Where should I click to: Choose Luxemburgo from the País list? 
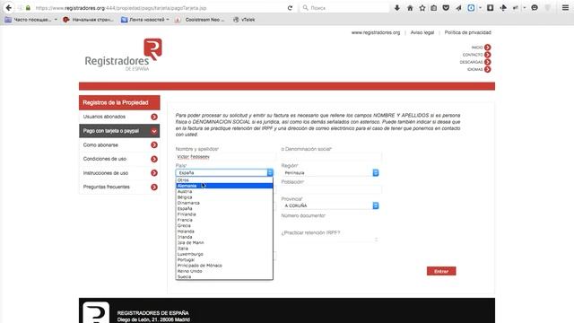coord(224,254)
